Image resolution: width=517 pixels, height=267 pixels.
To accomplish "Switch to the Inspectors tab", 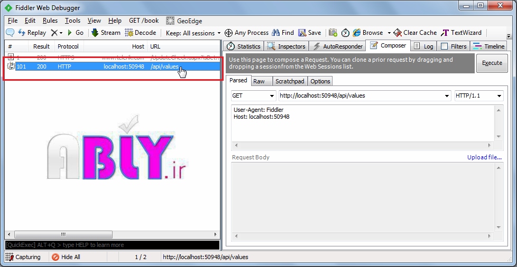I will pos(287,46).
